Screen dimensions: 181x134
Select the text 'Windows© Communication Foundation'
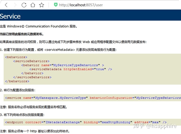[38, 26]
